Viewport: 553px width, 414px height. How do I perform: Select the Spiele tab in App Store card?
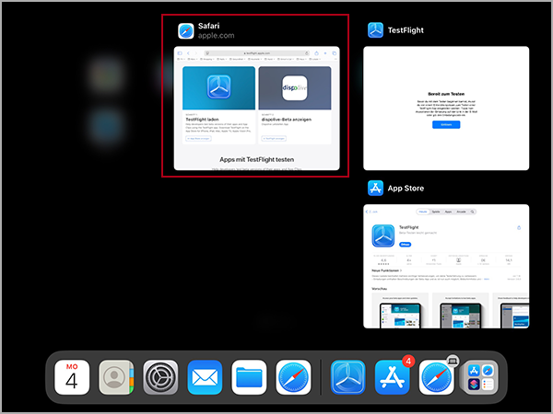436,212
